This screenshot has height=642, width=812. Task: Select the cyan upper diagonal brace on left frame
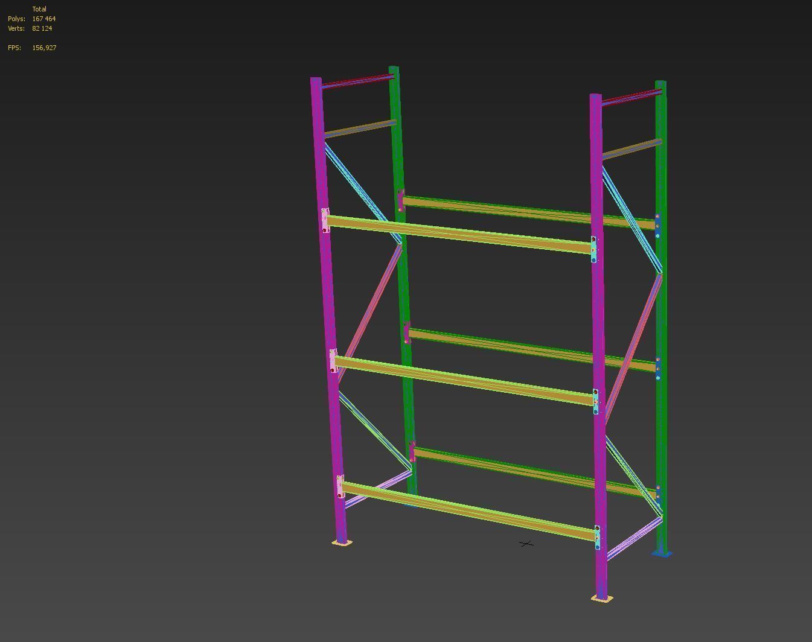click(x=362, y=193)
